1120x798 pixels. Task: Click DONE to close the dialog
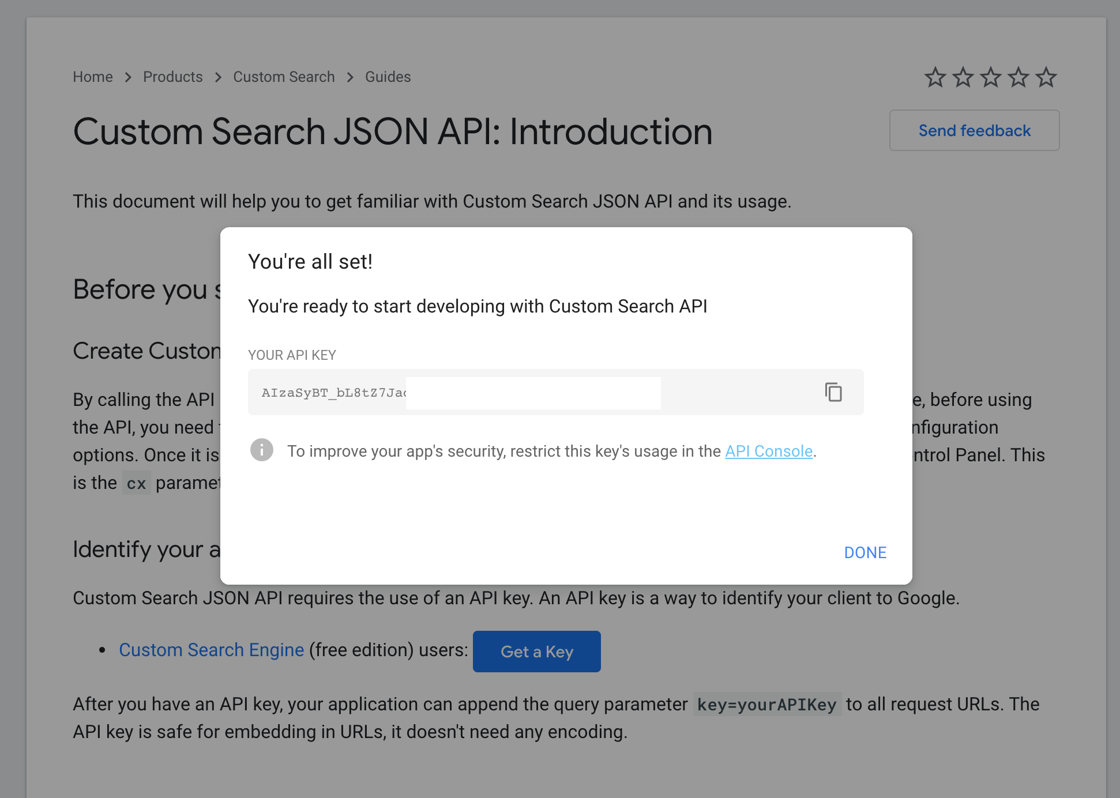[x=865, y=552]
